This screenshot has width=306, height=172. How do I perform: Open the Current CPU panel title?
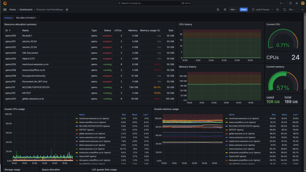(x=273, y=24)
